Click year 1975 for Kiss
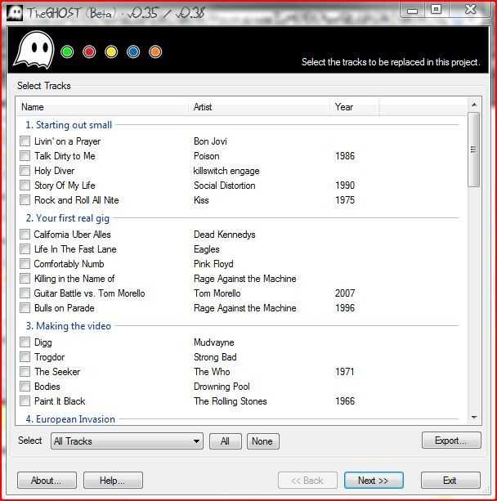The width and height of the screenshot is (497, 501). 345,200
